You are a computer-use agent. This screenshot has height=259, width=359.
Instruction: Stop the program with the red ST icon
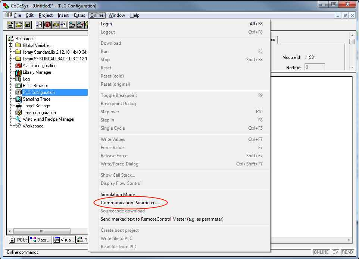pyautogui.click(x=47, y=25)
